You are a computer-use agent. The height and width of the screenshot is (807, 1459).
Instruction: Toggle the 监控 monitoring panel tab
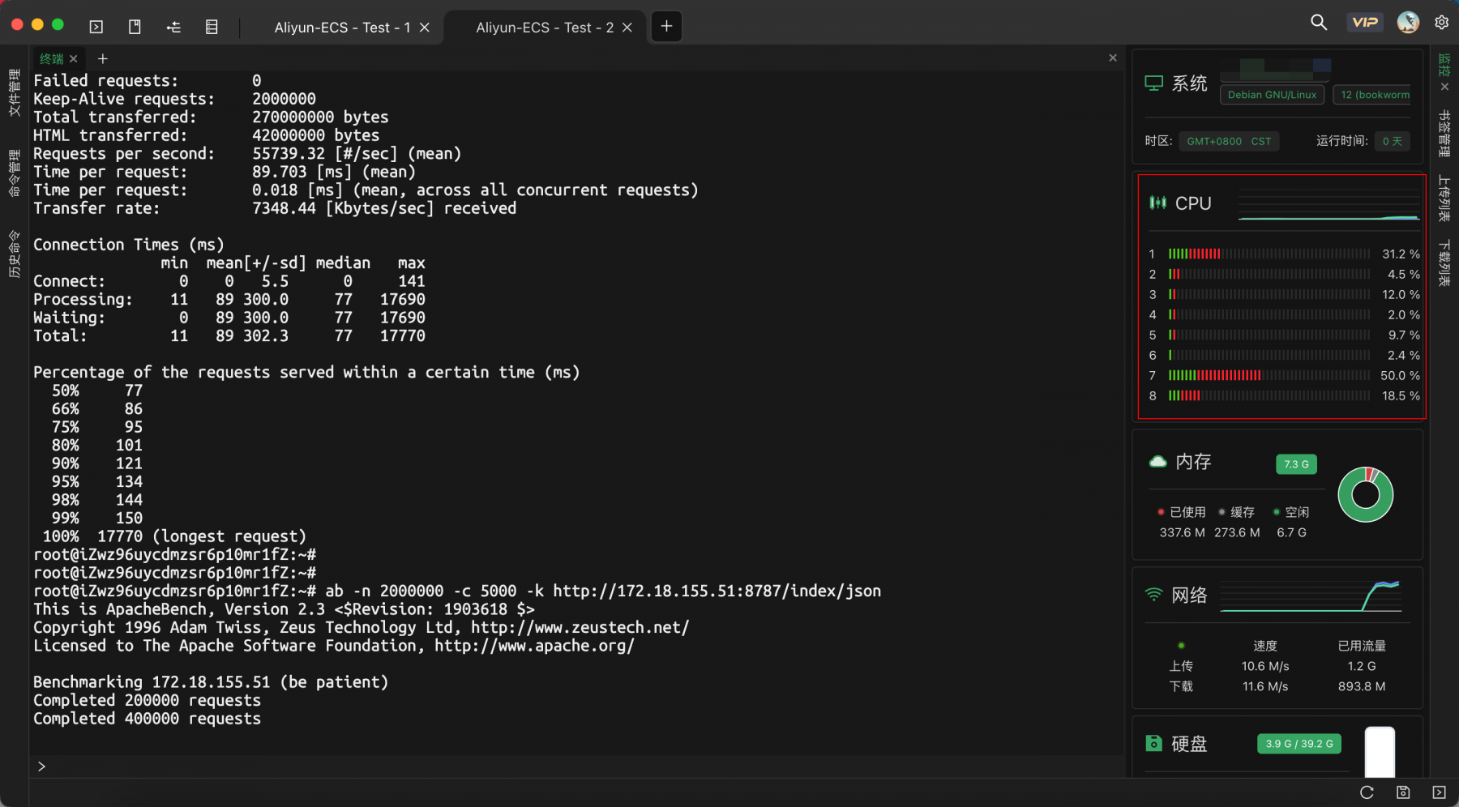click(1444, 65)
